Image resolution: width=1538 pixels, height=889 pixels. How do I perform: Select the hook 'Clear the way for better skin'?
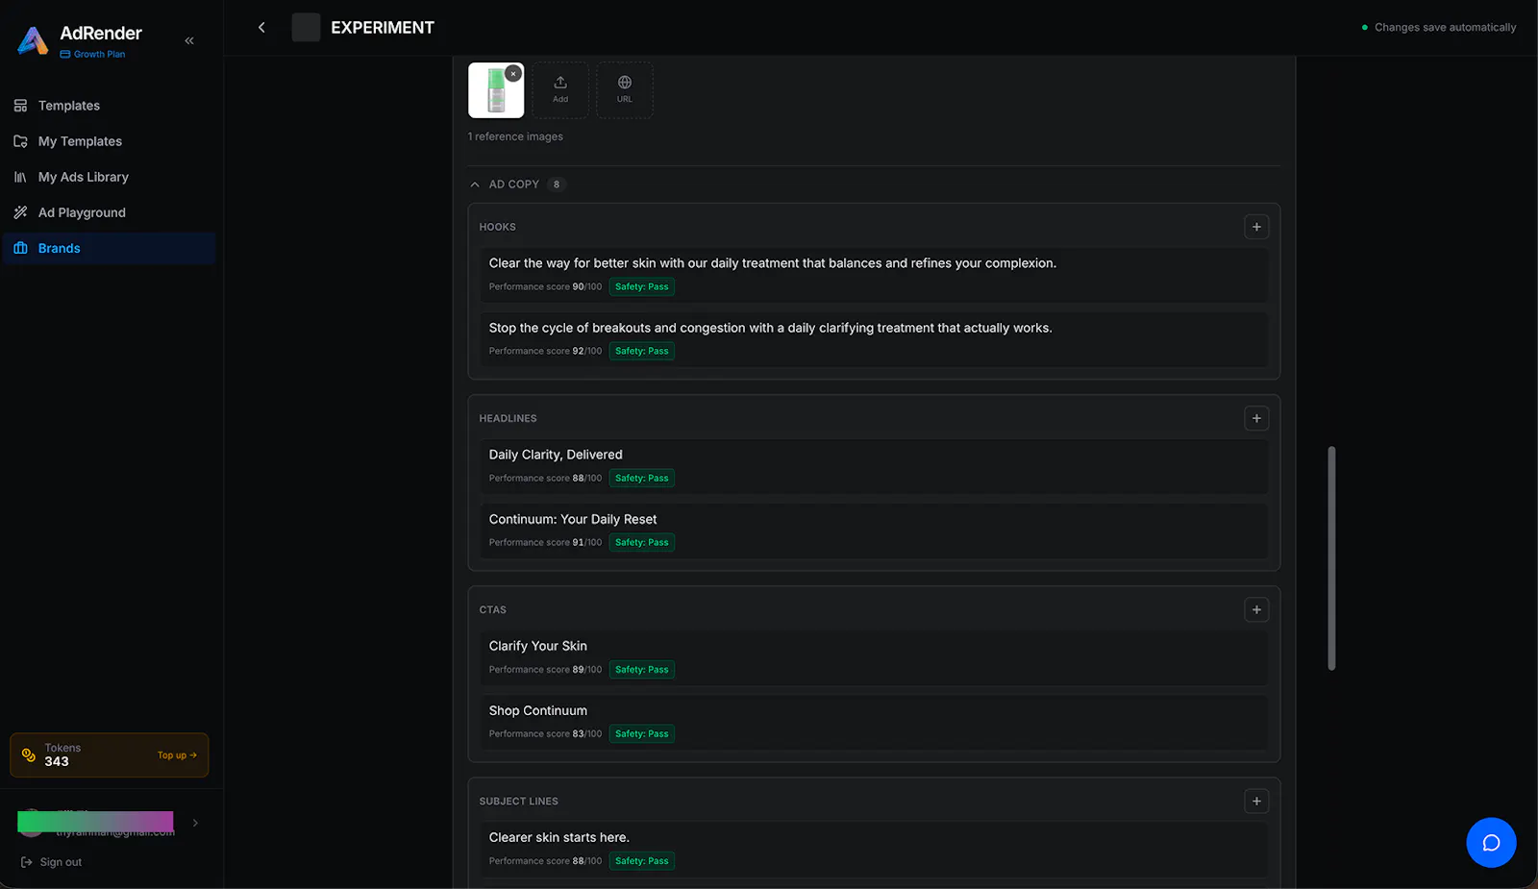pos(874,275)
